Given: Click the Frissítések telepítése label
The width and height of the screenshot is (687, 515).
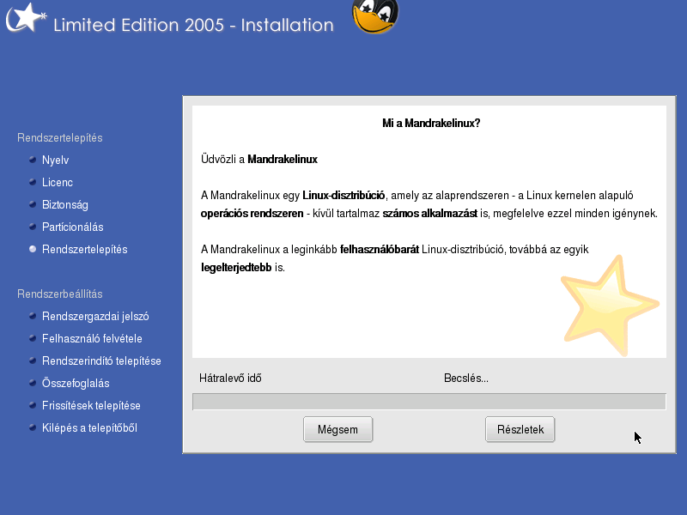Looking at the screenshot, I should pyautogui.click(x=91, y=405).
